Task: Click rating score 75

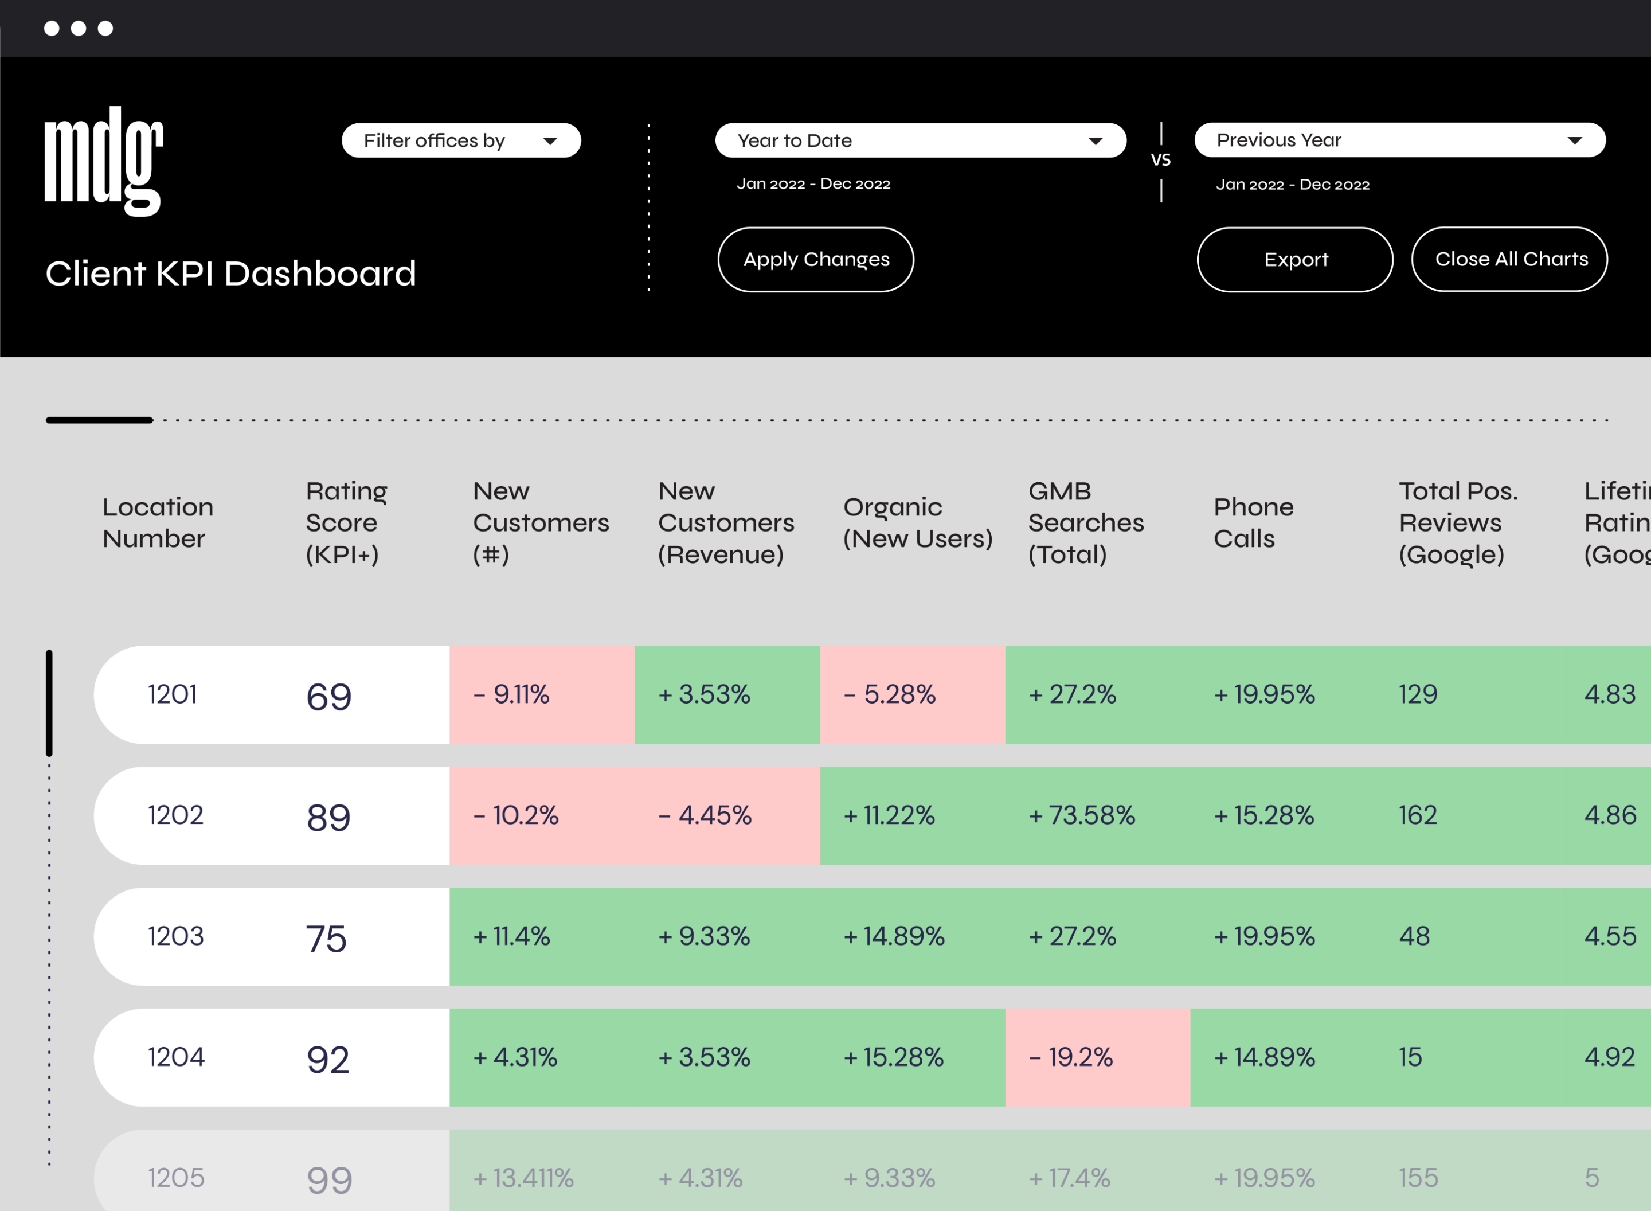Action: (326, 938)
